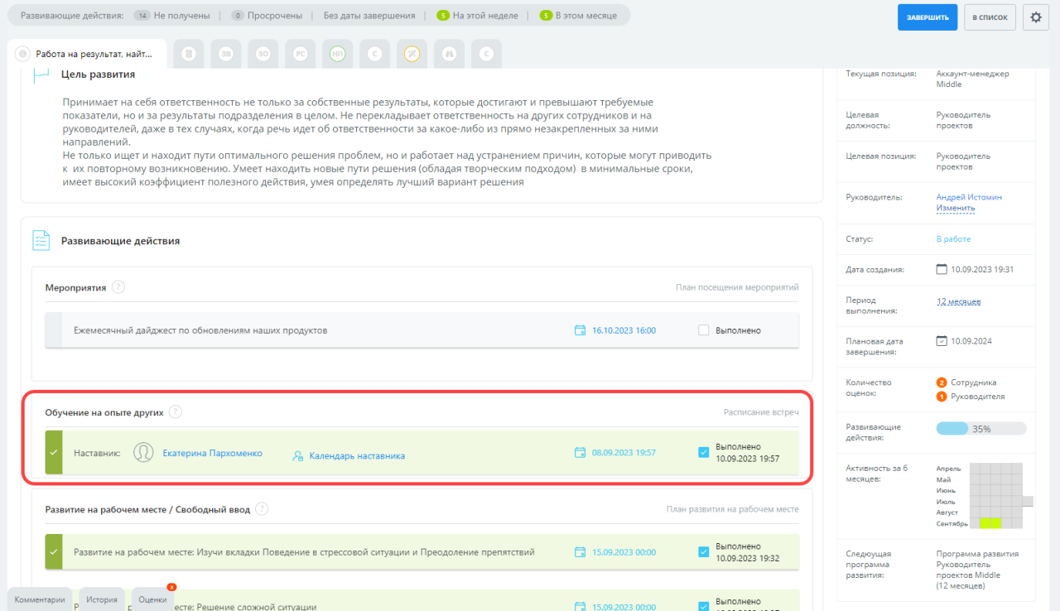Click the flag icon beside Цель развития
This screenshot has width=1060, height=611.
(x=41, y=75)
